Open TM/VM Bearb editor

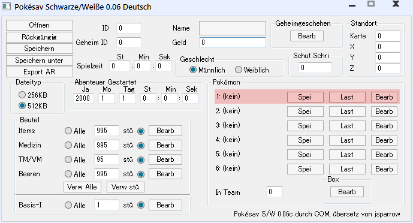(x=165, y=159)
